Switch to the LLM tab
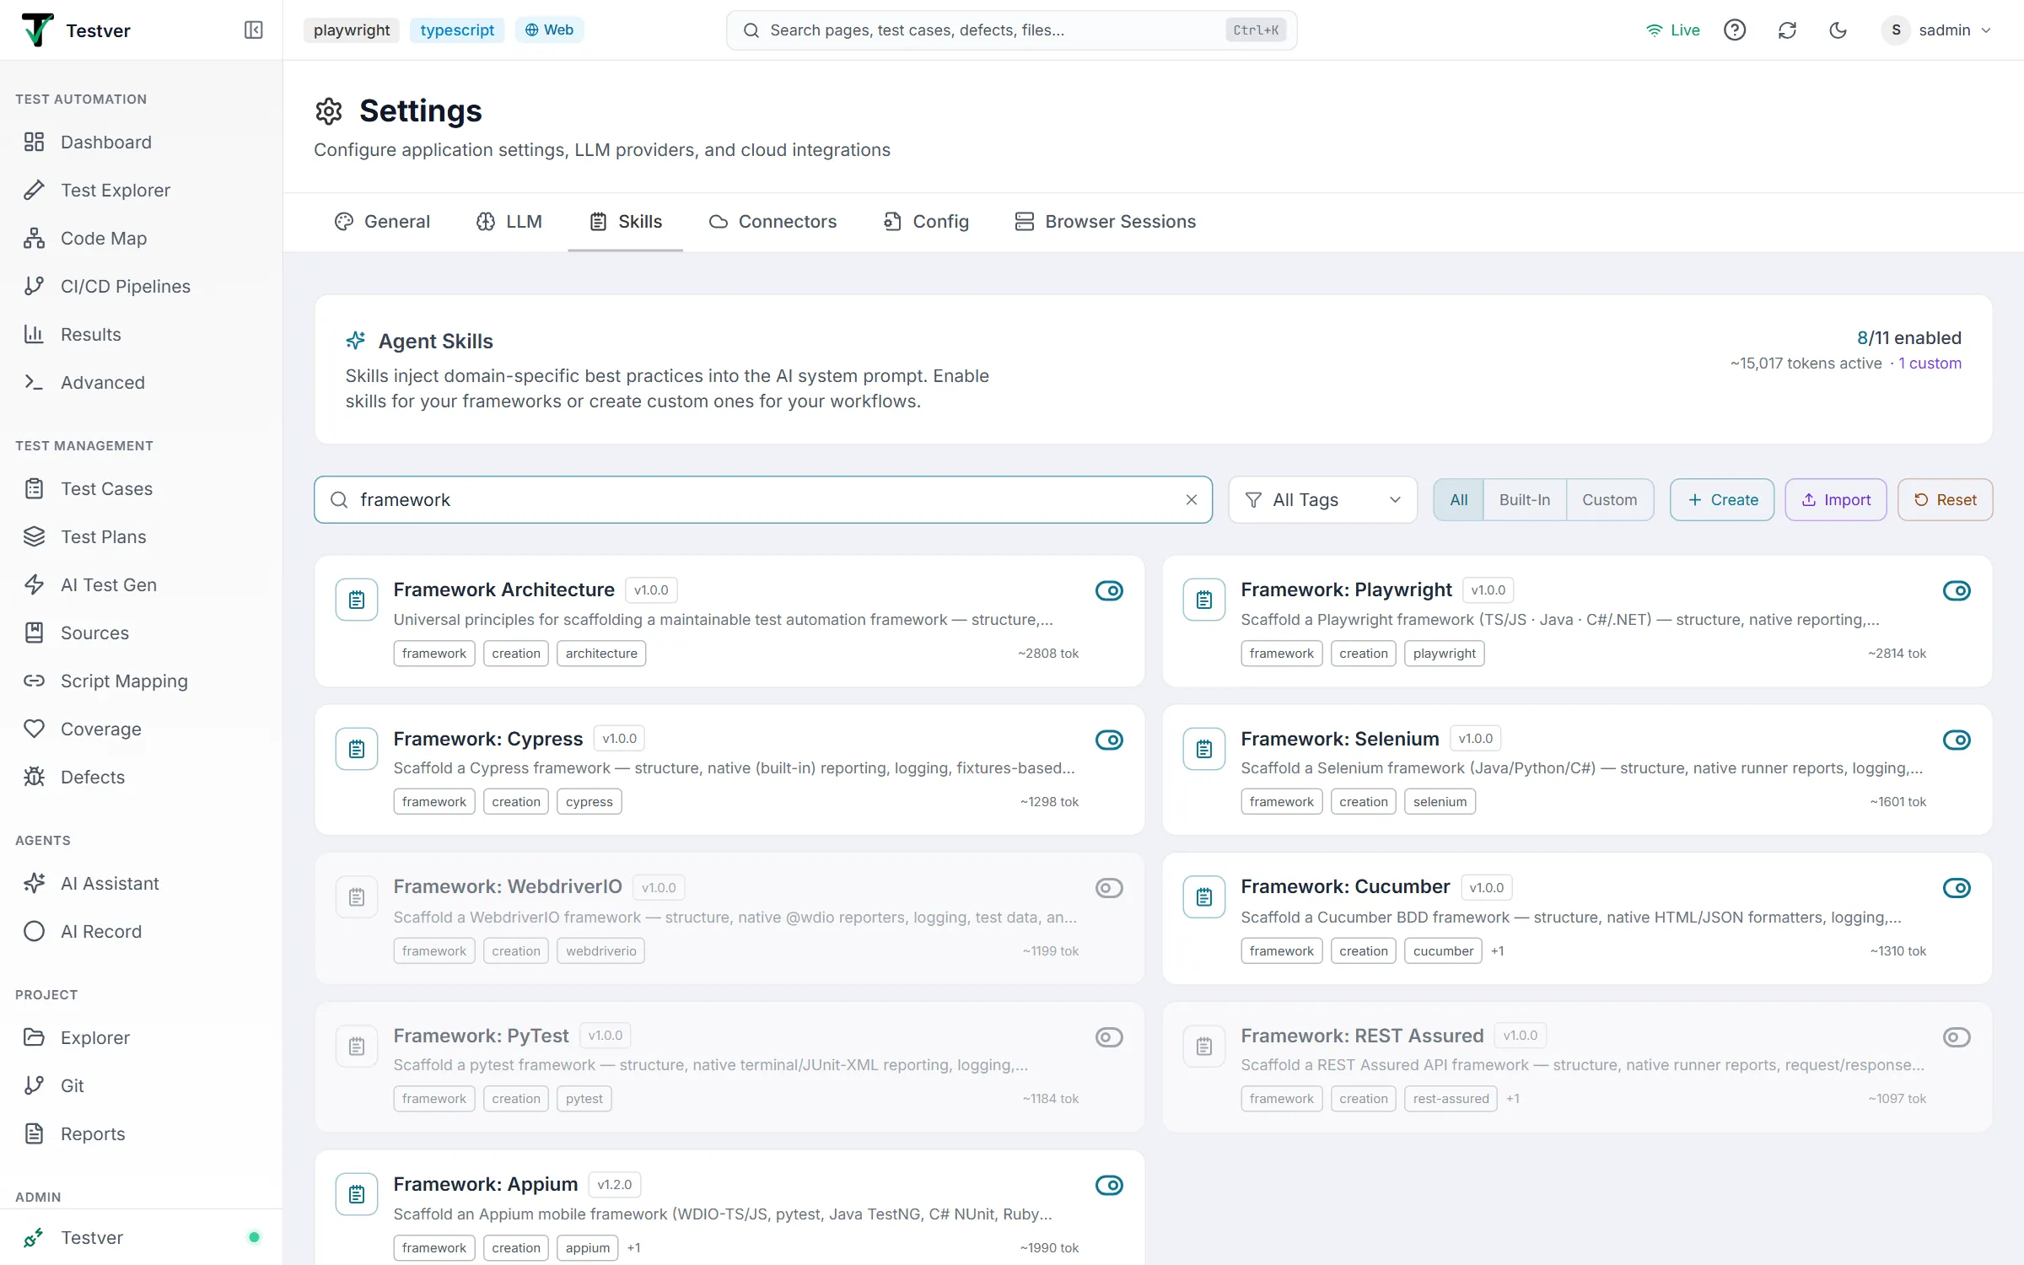This screenshot has height=1265, width=2024. 509,222
